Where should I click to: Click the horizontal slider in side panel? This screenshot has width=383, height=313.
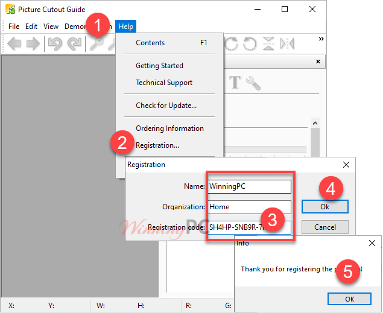(x=265, y=150)
